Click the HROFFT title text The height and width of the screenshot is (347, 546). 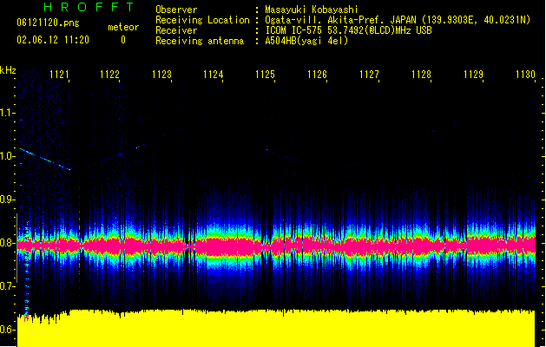point(89,7)
